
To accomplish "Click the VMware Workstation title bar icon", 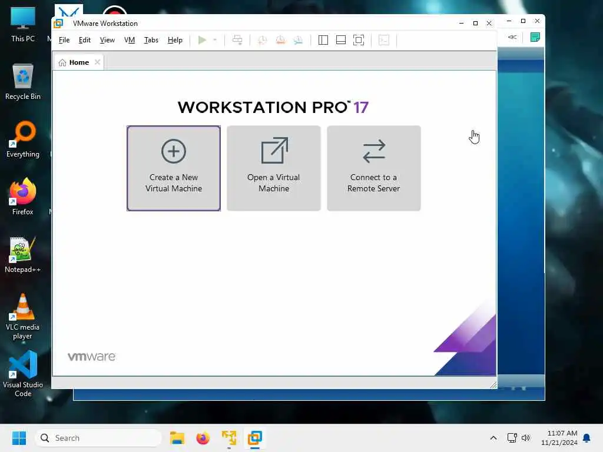I will click(x=58, y=24).
